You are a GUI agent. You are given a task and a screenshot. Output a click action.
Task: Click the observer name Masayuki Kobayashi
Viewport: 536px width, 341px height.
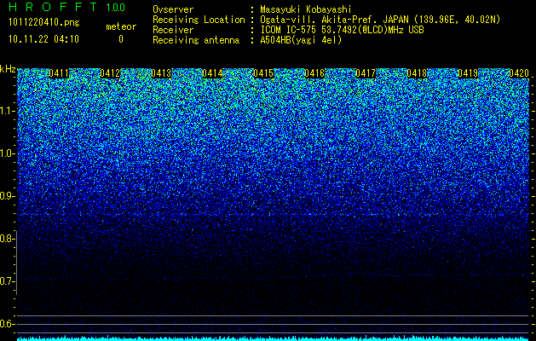(x=306, y=9)
